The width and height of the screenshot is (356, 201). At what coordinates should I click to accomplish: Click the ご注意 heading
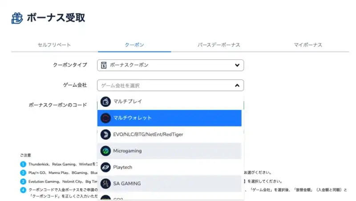[25, 155]
